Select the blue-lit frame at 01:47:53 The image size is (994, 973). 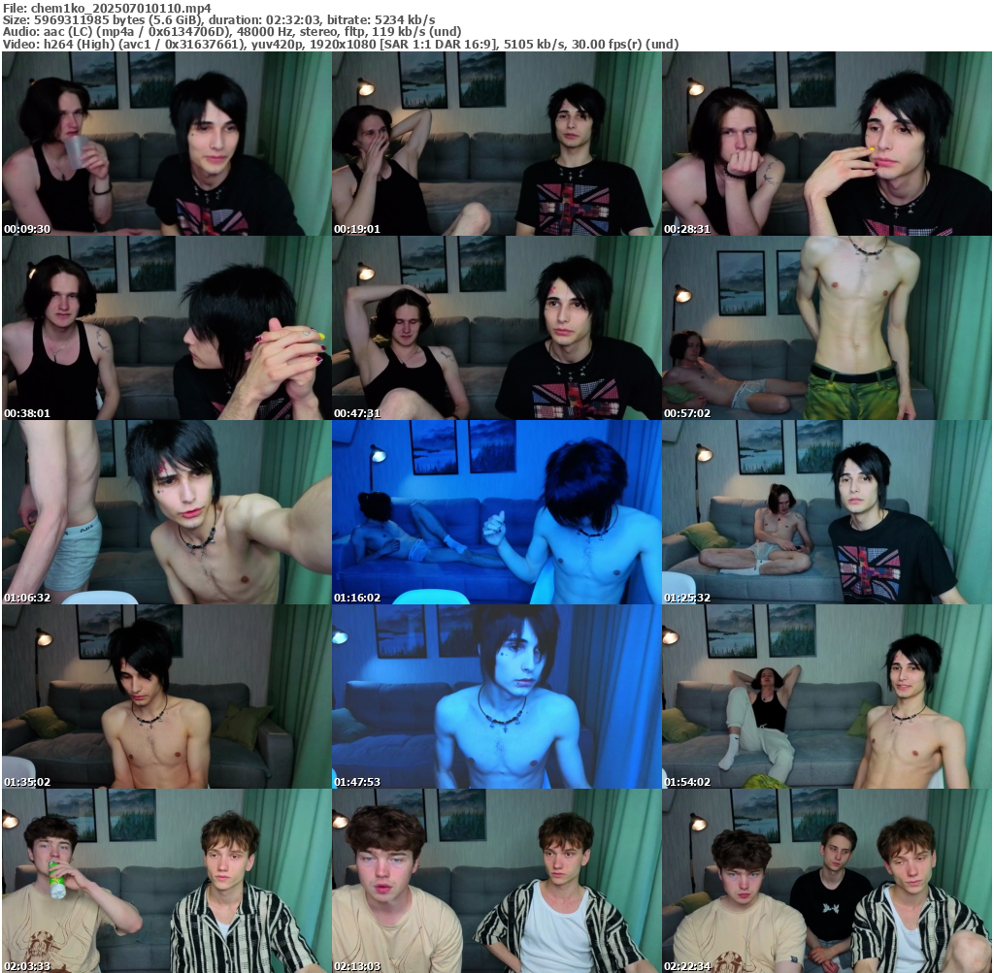(497, 697)
